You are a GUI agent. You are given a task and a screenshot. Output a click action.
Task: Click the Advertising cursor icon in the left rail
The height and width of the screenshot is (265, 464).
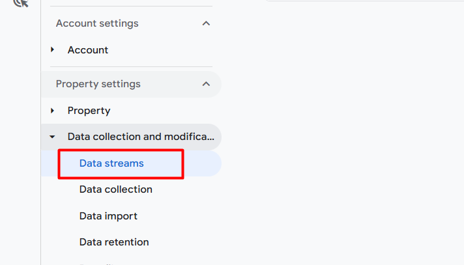coord(21,3)
